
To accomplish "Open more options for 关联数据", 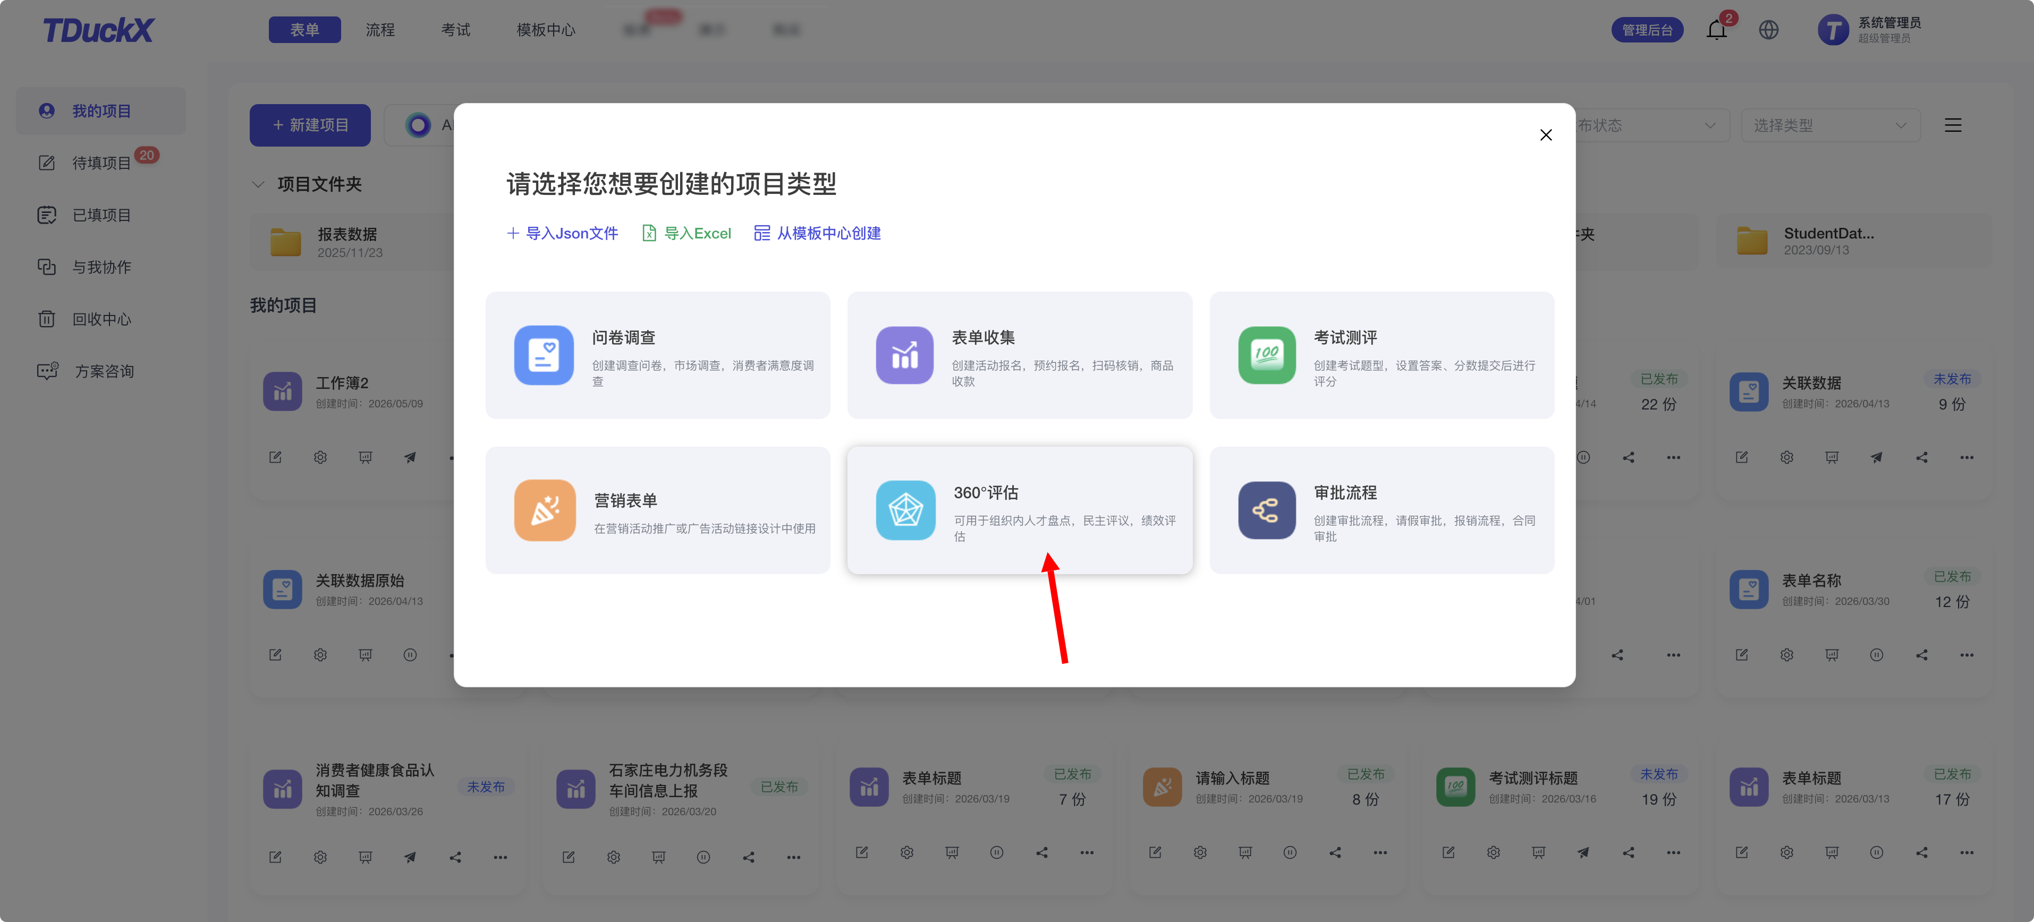I will click(1966, 458).
